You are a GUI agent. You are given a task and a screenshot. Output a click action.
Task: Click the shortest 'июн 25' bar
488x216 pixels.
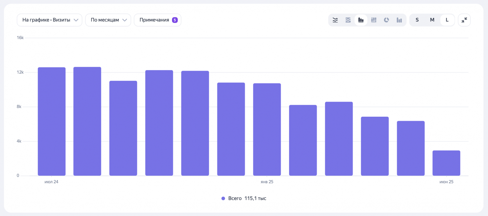coord(446,163)
